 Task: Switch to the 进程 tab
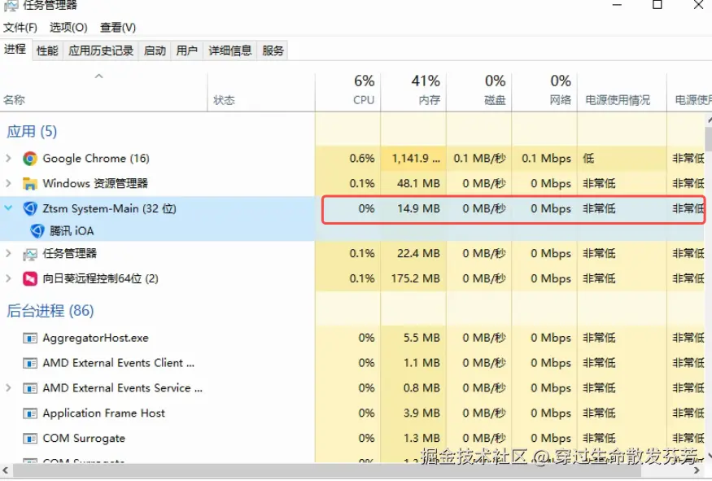(x=15, y=49)
